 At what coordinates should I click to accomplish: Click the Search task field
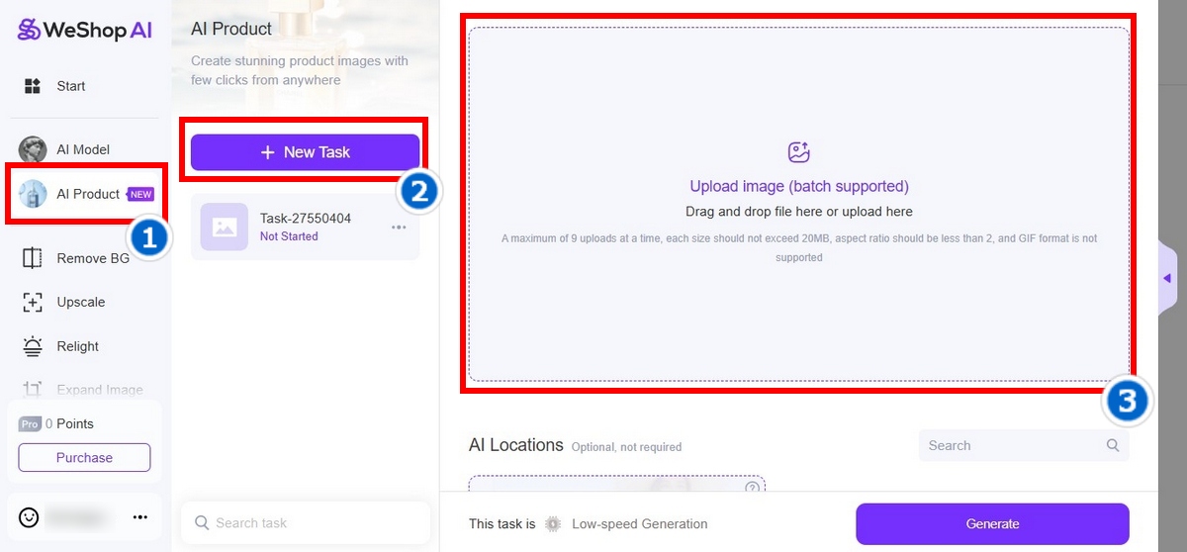305,522
